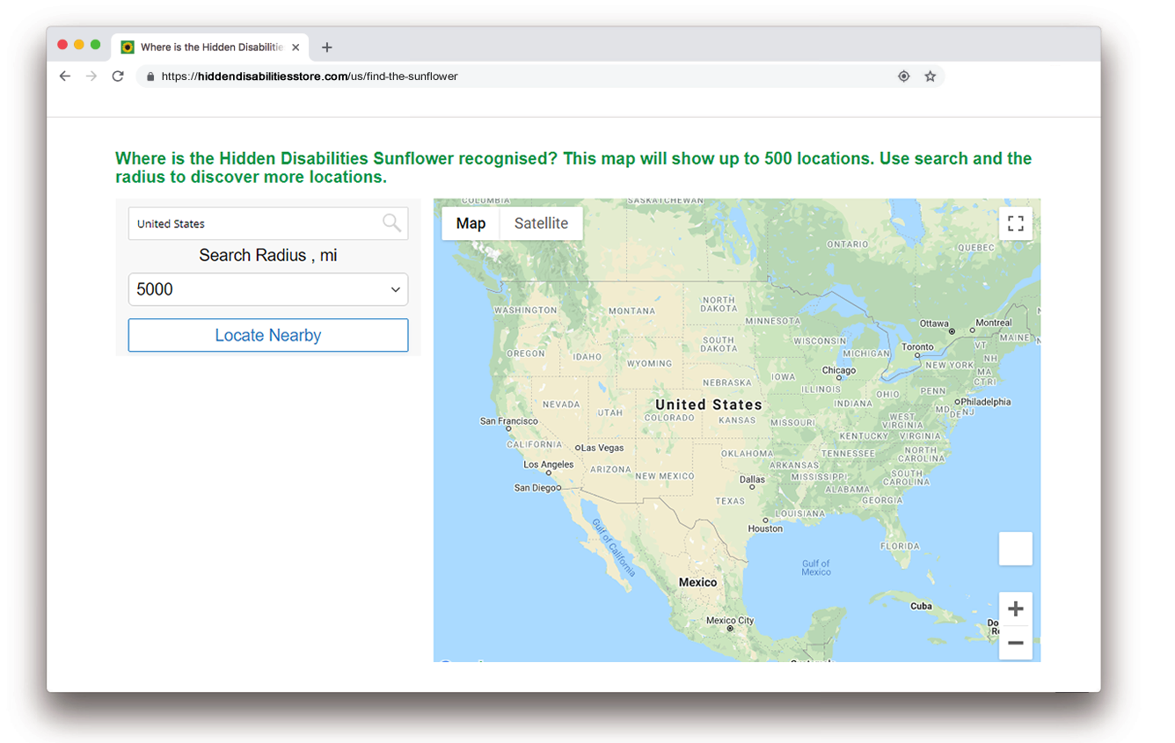Select the Where is the Hidden Disabilities tab

210,47
